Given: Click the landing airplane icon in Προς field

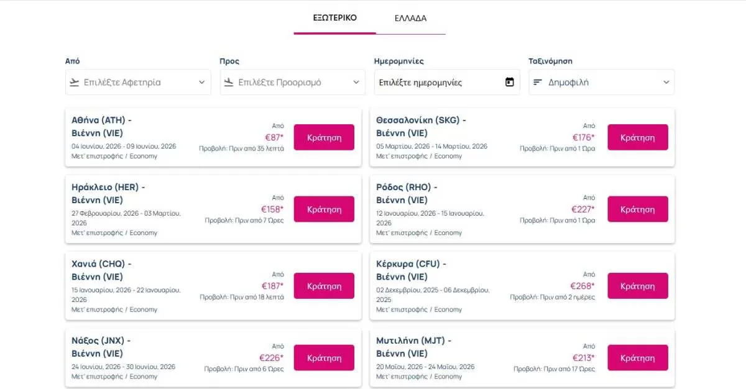Looking at the screenshot, I should pos(229,82).
